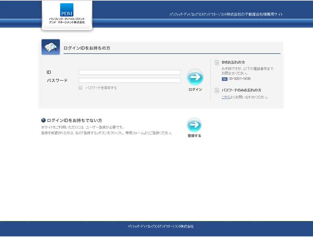Click the ログインIDをお持ちの方 heading

pyautogui.click(x=87, y=48)
